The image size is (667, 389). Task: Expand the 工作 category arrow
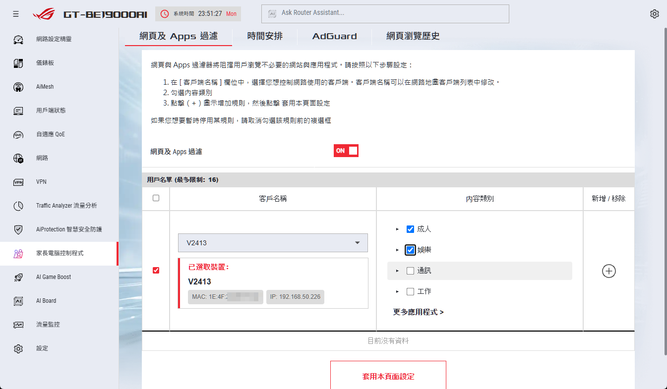(x=397, y=291)
